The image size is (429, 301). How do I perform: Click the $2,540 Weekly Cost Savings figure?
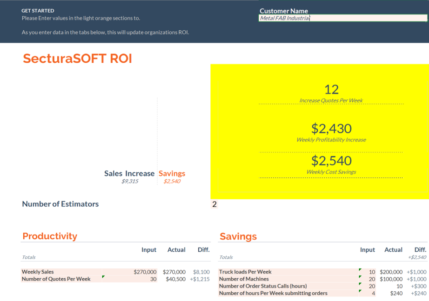point(331,161)
